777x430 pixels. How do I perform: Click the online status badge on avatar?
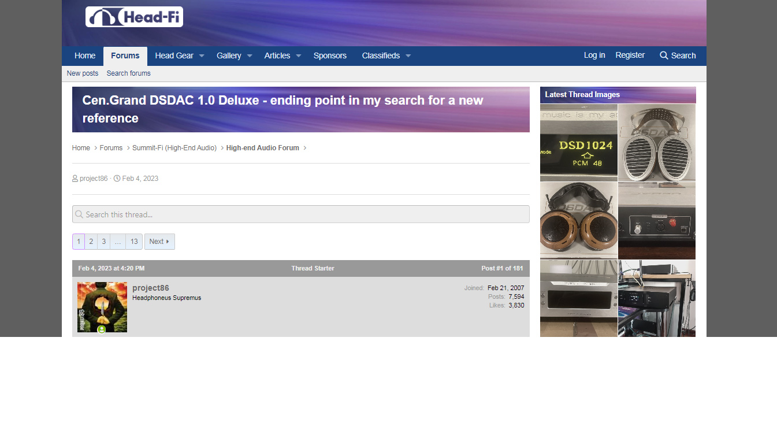(102, 329)
